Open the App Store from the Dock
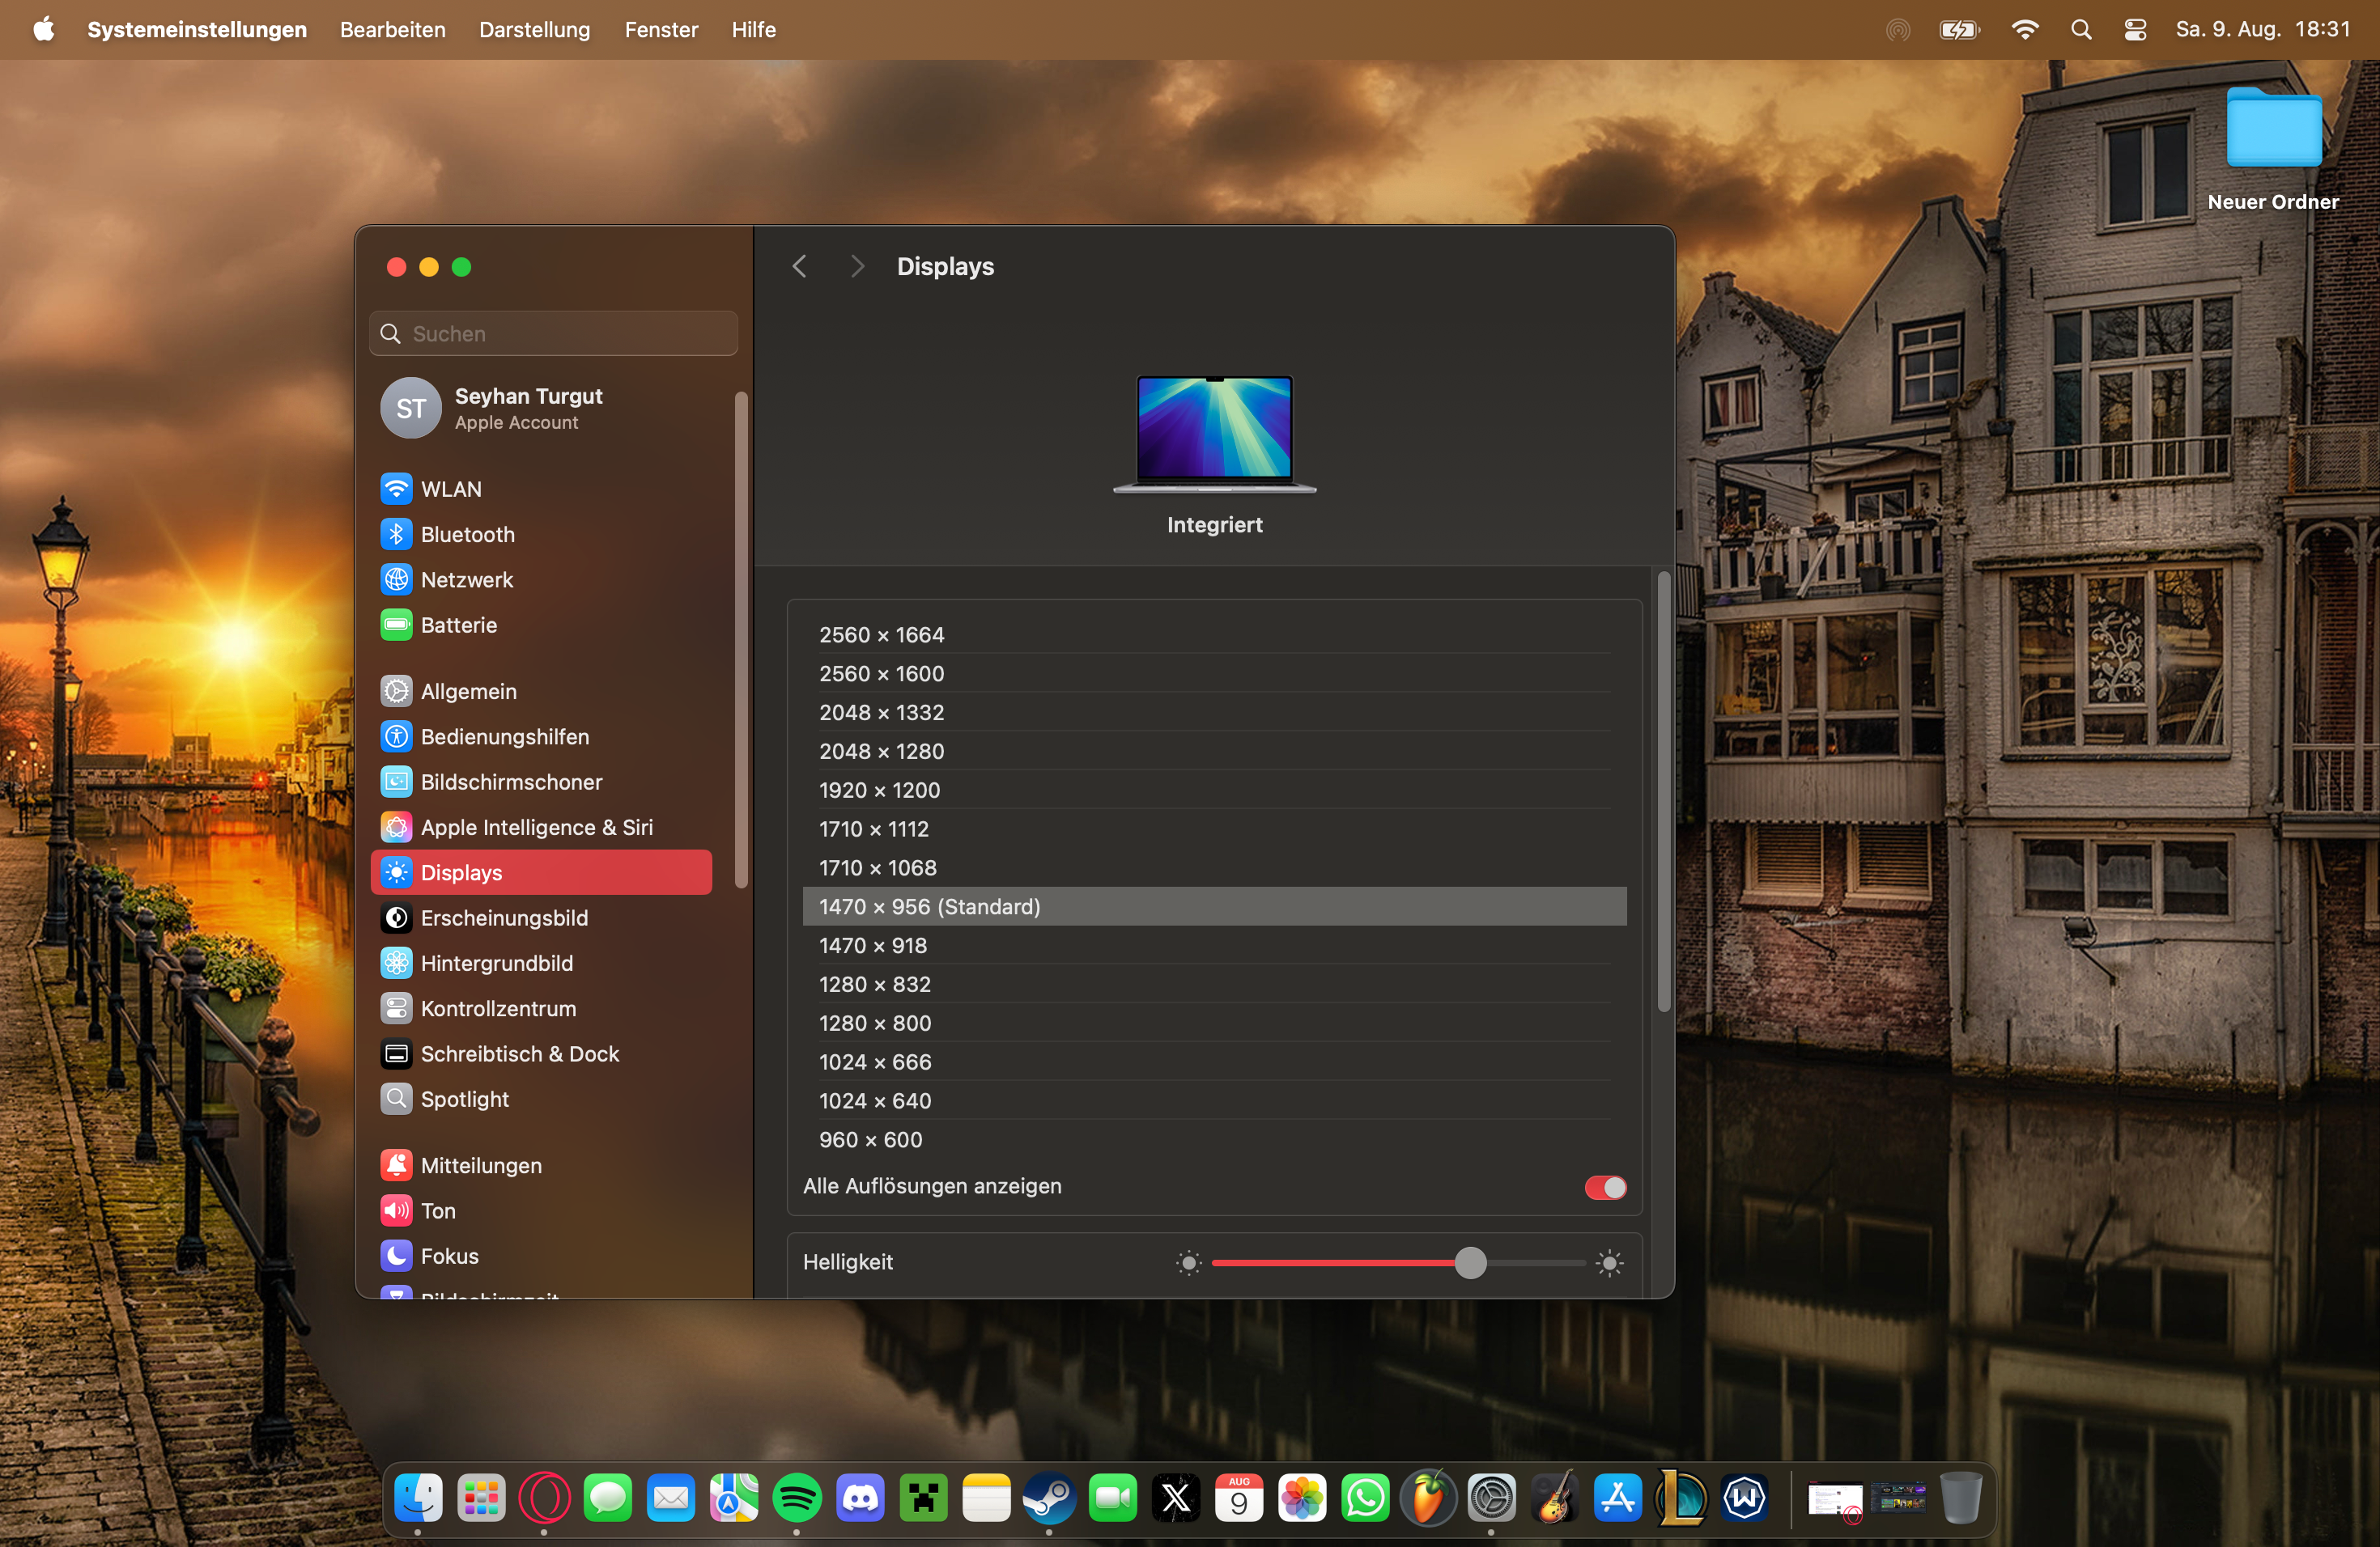This screenshot has height=1547, width=2380. coord(1617,1498)
